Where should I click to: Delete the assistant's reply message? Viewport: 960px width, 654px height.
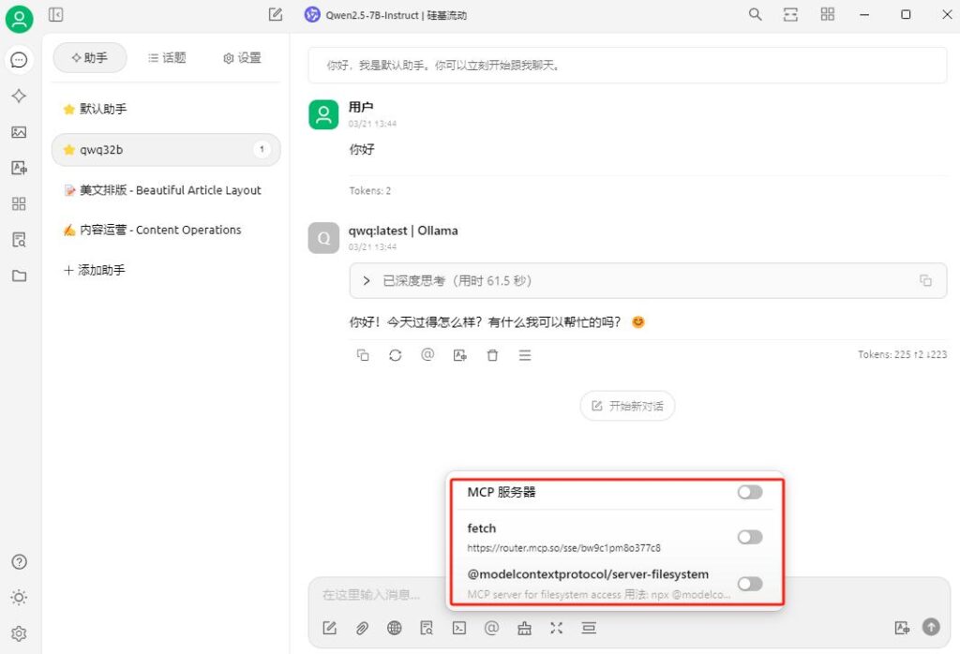click(492, 355)
